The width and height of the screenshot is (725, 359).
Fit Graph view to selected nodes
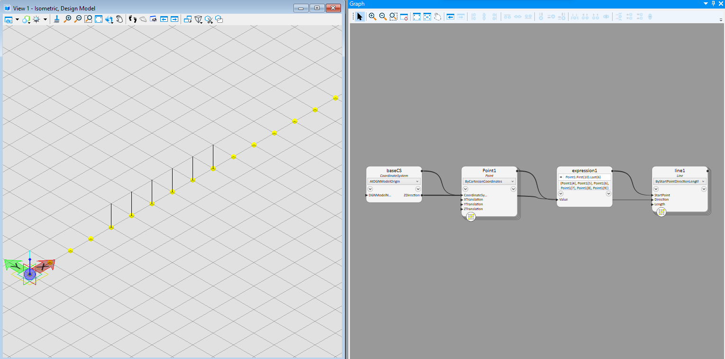point(427,17)
